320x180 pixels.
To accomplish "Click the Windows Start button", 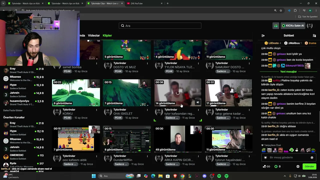I will [x=94, y=176].
